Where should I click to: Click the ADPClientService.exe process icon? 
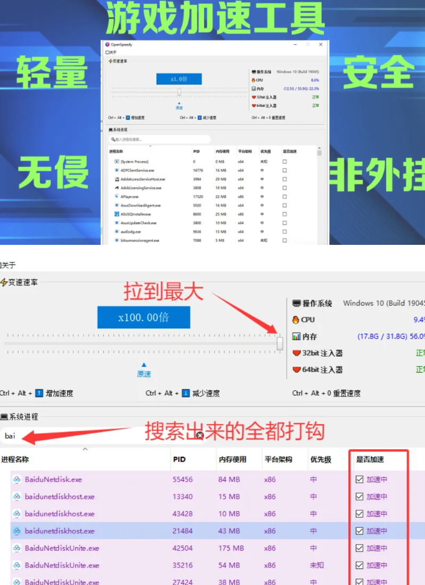(117, 170)
